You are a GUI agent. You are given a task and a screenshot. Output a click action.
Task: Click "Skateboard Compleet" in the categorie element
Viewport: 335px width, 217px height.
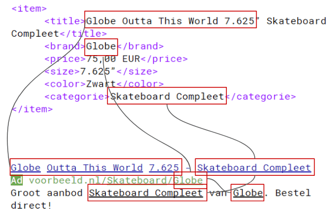[167, 97]
